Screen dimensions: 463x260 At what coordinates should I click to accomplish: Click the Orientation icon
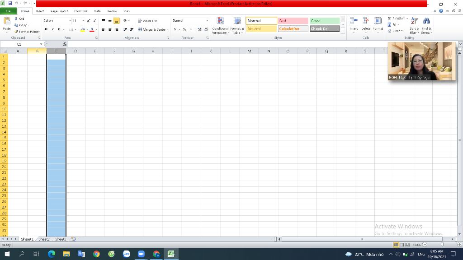(125, 21)
